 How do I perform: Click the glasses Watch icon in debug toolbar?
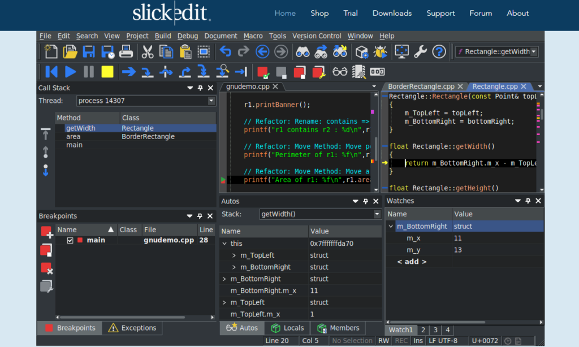[340, 72]
